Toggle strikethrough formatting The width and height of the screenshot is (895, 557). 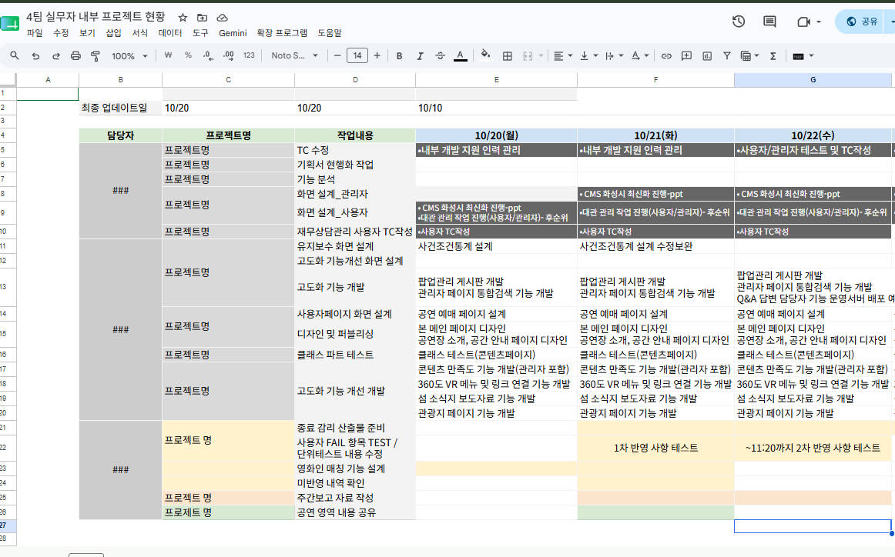pos(440,56)
